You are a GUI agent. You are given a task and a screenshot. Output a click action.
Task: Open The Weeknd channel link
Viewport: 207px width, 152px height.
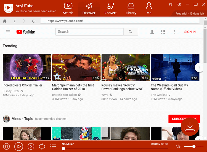click(159, 95)
